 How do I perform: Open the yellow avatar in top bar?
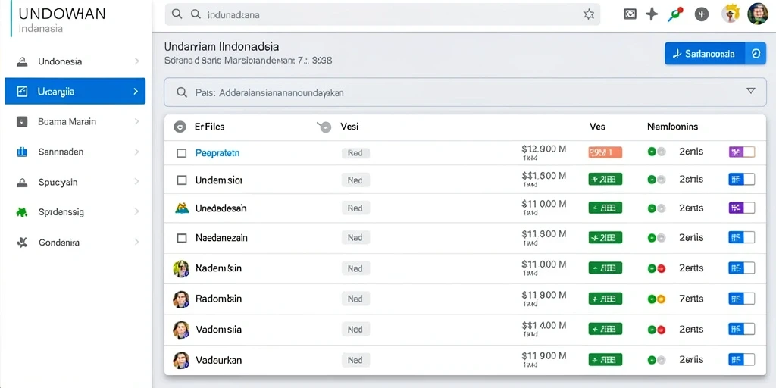tap(731, 14)
